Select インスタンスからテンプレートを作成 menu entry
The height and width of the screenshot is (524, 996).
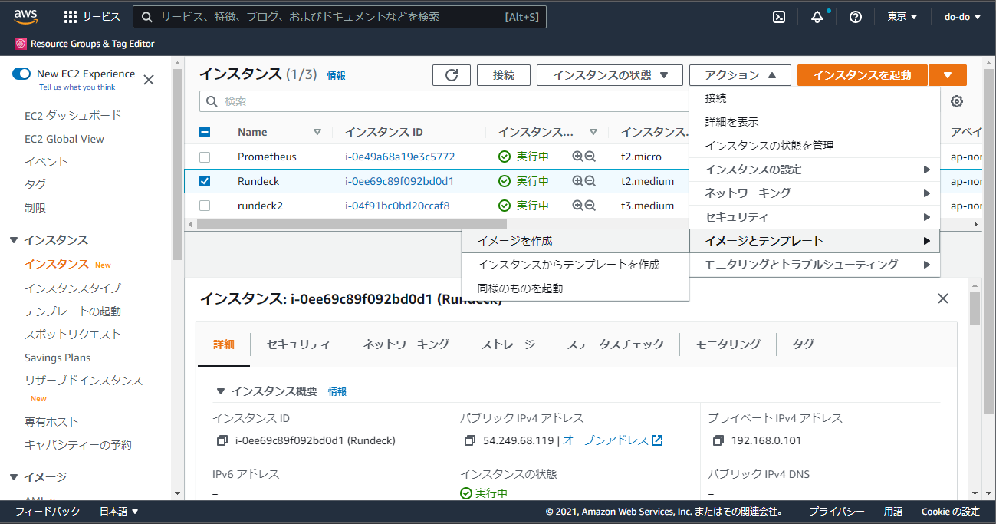point(575,265)
